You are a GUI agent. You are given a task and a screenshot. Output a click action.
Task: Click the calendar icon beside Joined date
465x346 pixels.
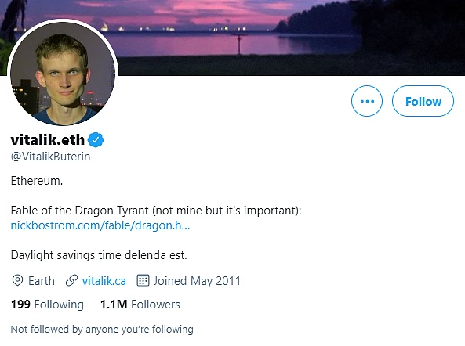143,280
